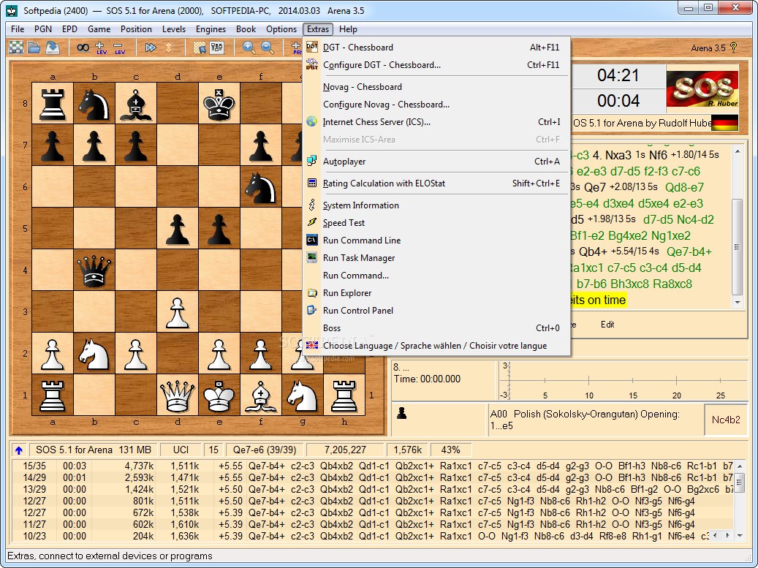Select Run Task Manager
This screenshot has width=758, height=568.
tap(436, 258)
